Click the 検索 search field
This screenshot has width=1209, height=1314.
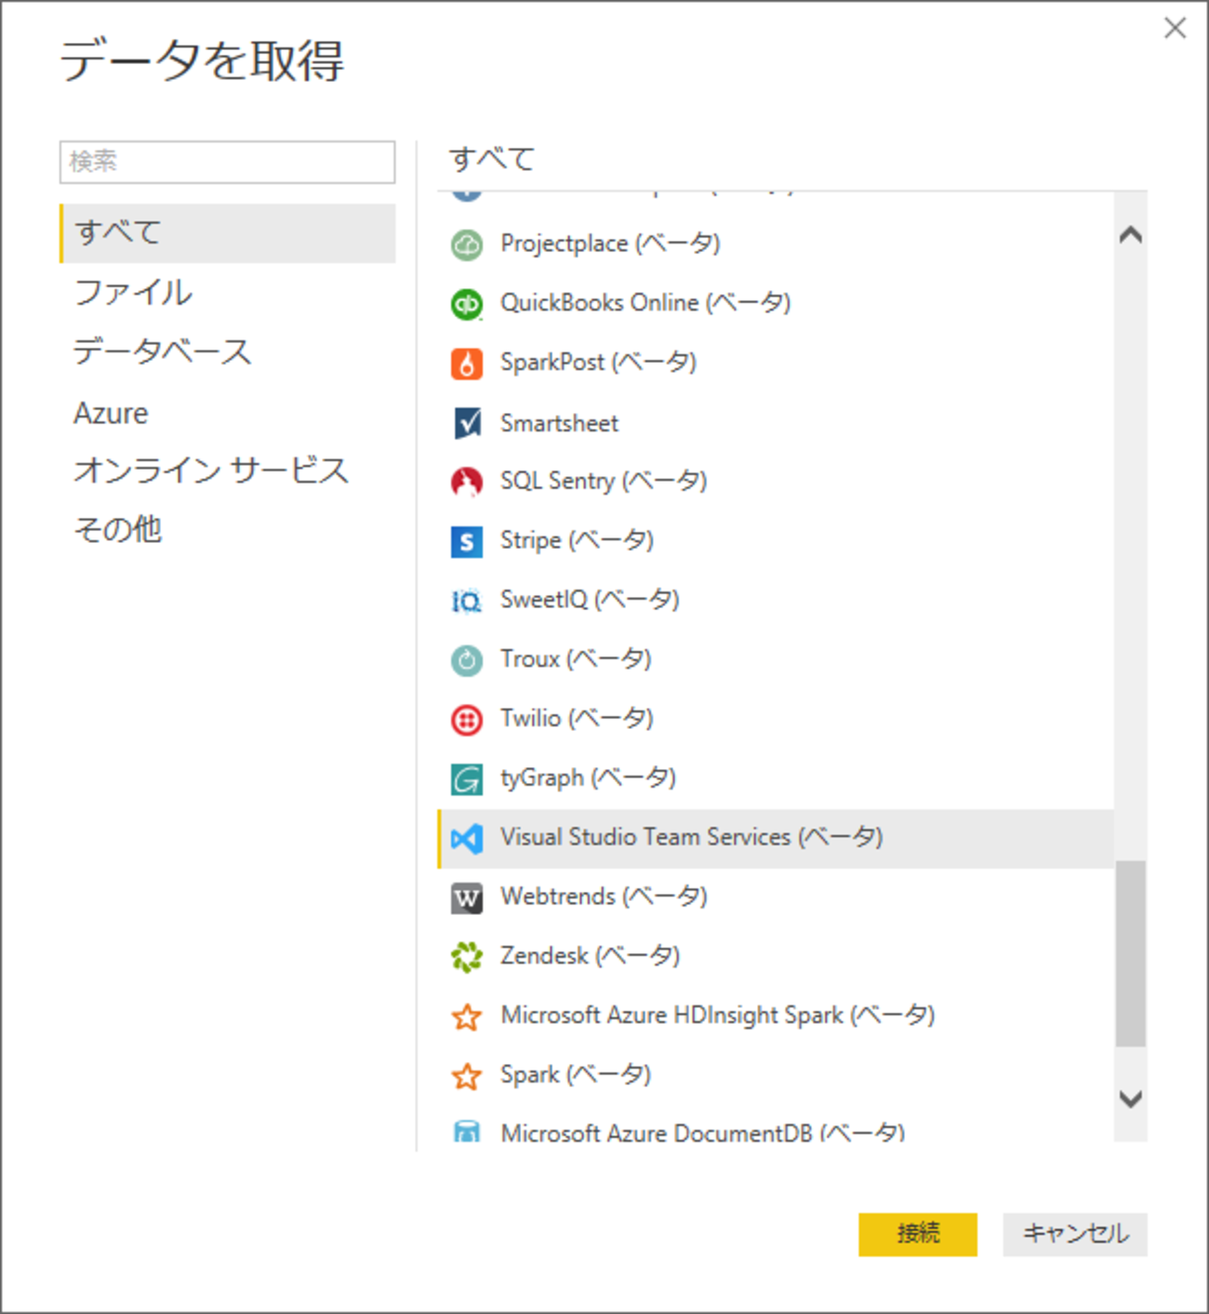[x=228, y=162]
